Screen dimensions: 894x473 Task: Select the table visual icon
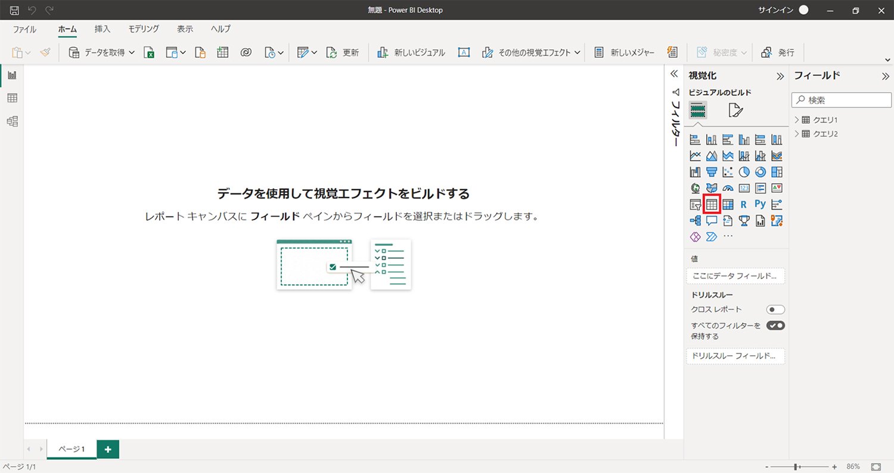[x=712, y=204]
